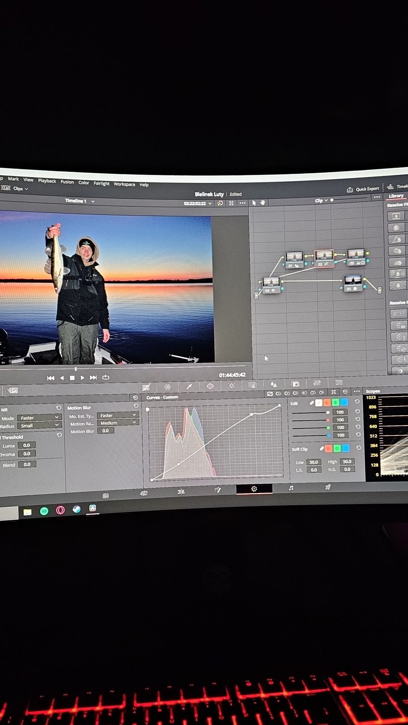Select node 05 in the node graph
The height and width of the screenshot is (725, 408).
(352, 282)
